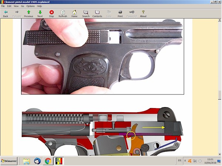This screenshot has height=166, width=222.
Task: Click the FR language indicator
Action: point(179,160)
